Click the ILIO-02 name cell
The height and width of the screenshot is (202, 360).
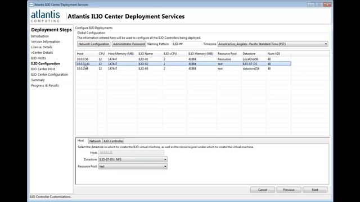(143, 64)
